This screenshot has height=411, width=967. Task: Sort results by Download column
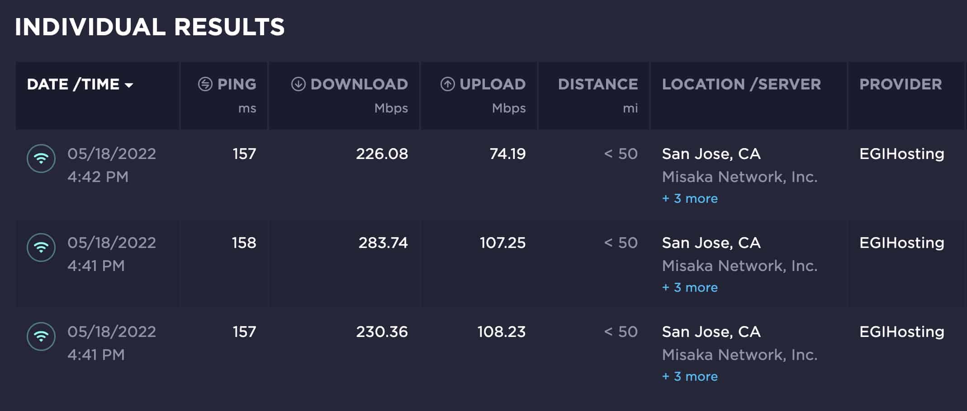point(359,84)
